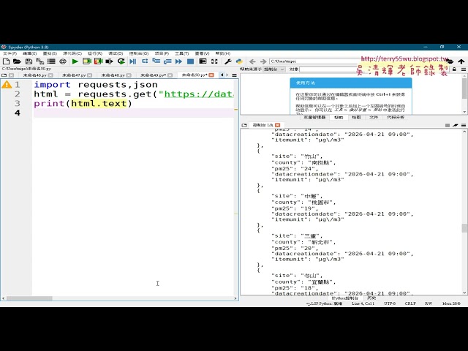
Task: Click the browse tabs icon left of the console tab
Action: (x=244, y=125)
